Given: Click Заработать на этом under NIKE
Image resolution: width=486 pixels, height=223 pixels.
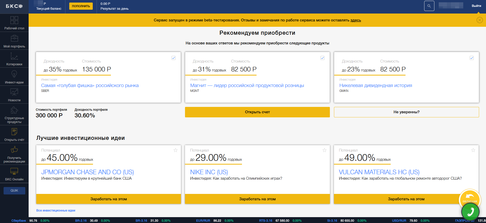Looking at the screenshot, I should 257,199.
